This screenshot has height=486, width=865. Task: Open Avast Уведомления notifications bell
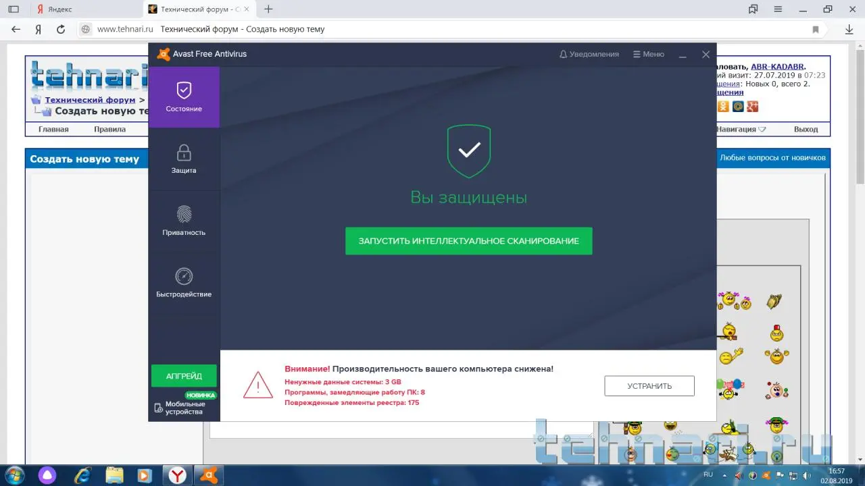point(589,54)
